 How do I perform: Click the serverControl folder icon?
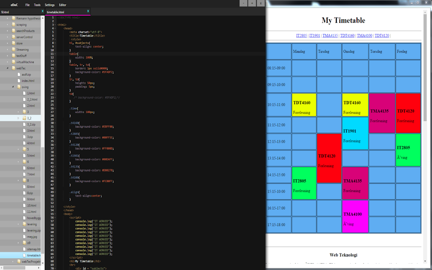click(13, 37)
